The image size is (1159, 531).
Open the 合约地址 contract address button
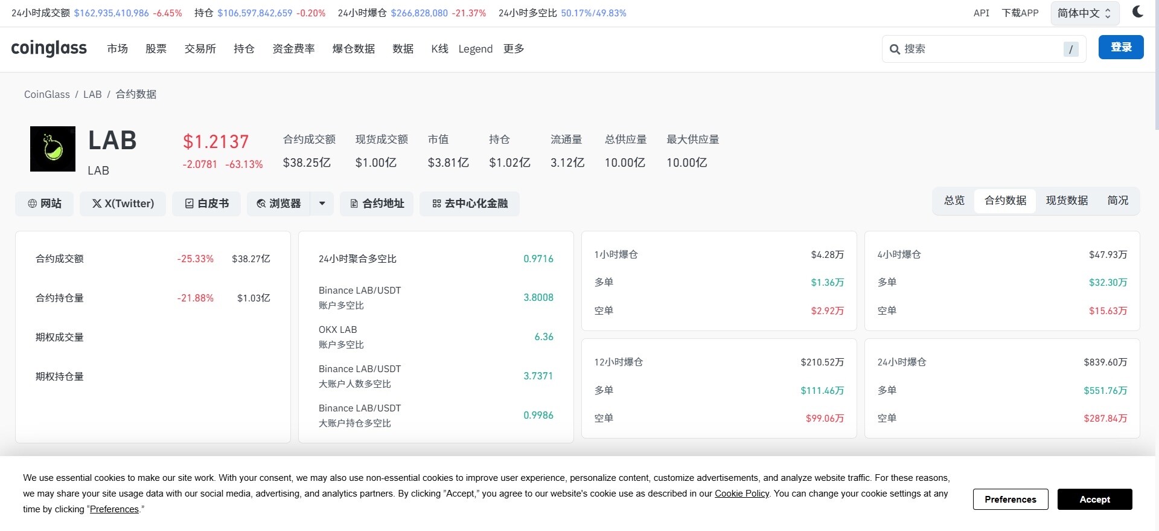(377, 204)
